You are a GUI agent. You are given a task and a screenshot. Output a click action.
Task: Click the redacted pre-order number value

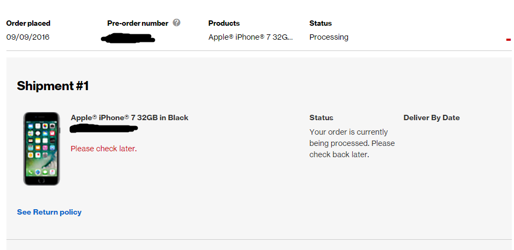[128, 38]
